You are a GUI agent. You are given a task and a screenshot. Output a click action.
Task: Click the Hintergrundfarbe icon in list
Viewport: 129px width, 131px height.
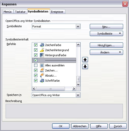point(42,55)
